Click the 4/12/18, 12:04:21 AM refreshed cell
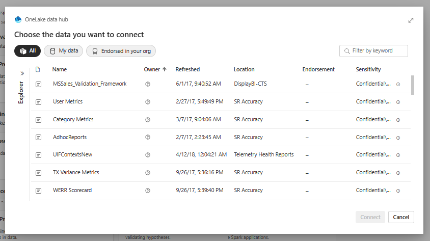Image resolution: width=430 pixels, height=241 pixels. pos(201,154)
